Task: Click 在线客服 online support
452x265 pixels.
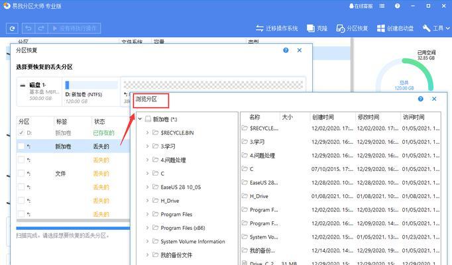Action: 361,6
